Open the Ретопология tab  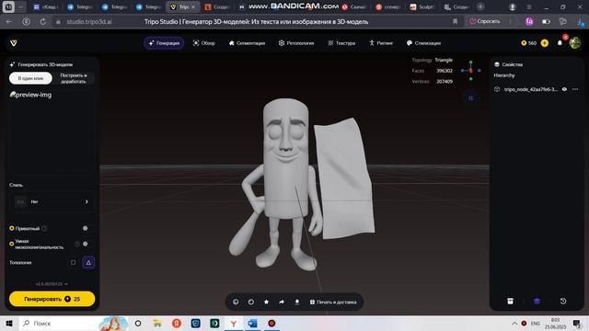pyautogui.click(x=296, y=43)
